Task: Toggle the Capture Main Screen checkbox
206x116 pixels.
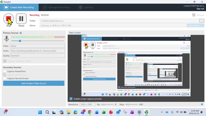Action: click(5, 75)
